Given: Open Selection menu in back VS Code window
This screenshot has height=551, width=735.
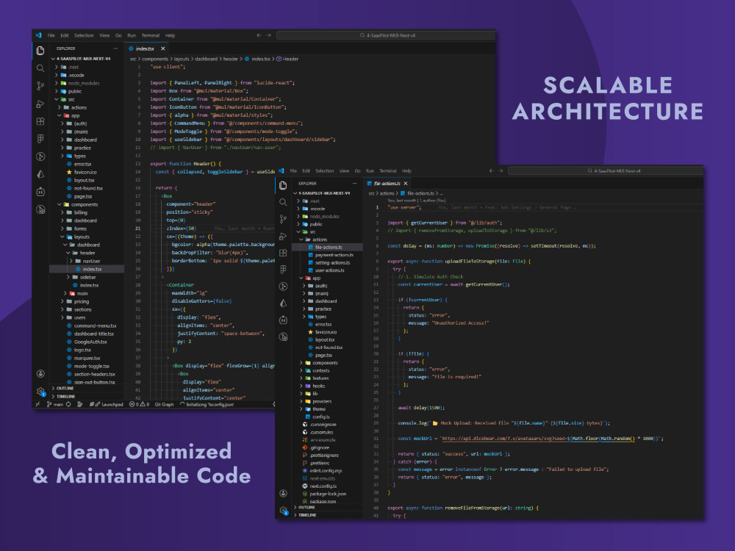Looking at the screenshot, I should tap(84, 35).
